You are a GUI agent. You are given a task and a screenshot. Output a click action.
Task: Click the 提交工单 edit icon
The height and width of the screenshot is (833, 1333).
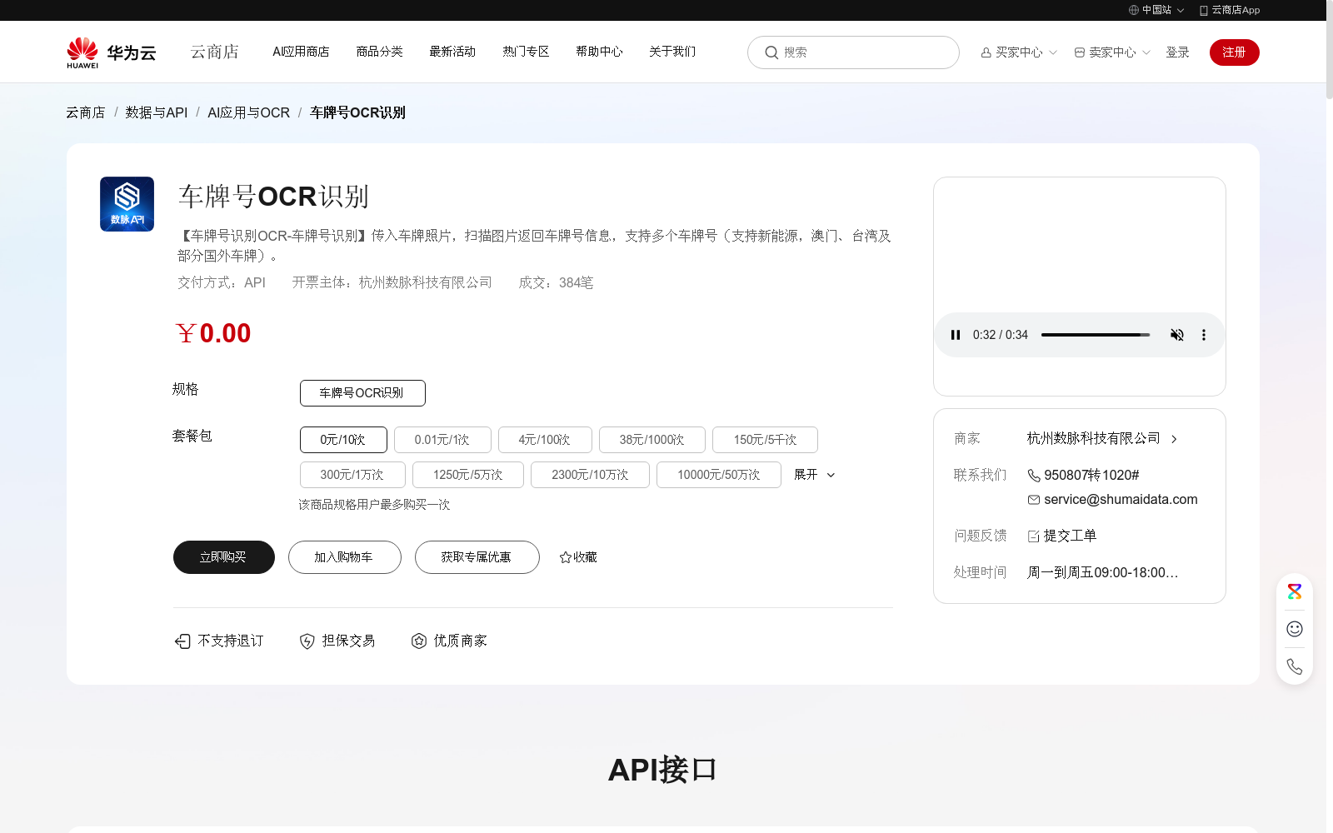coord(1034,536)
